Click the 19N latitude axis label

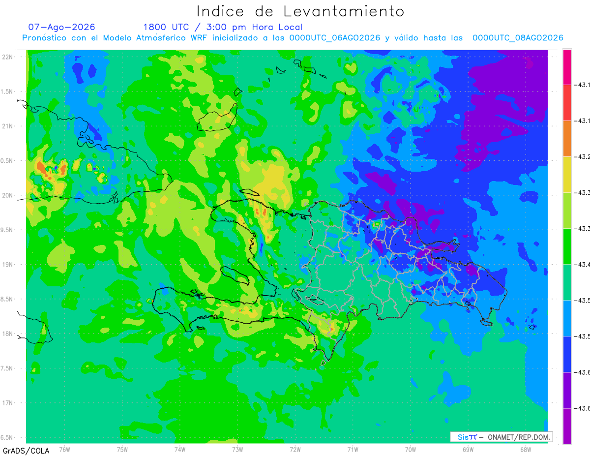(8, 265)
